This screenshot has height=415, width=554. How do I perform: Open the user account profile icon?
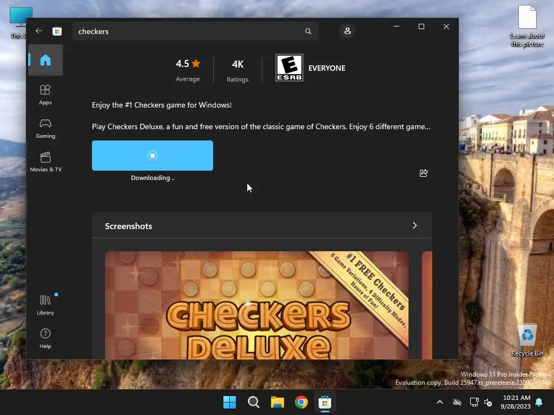coord(347,31)
